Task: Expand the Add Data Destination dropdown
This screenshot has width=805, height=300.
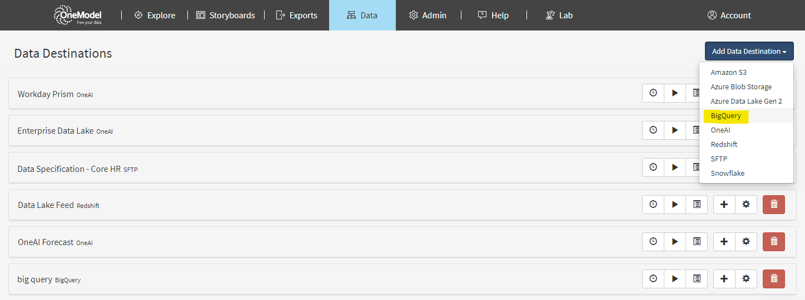Action: tap(749, 51)
